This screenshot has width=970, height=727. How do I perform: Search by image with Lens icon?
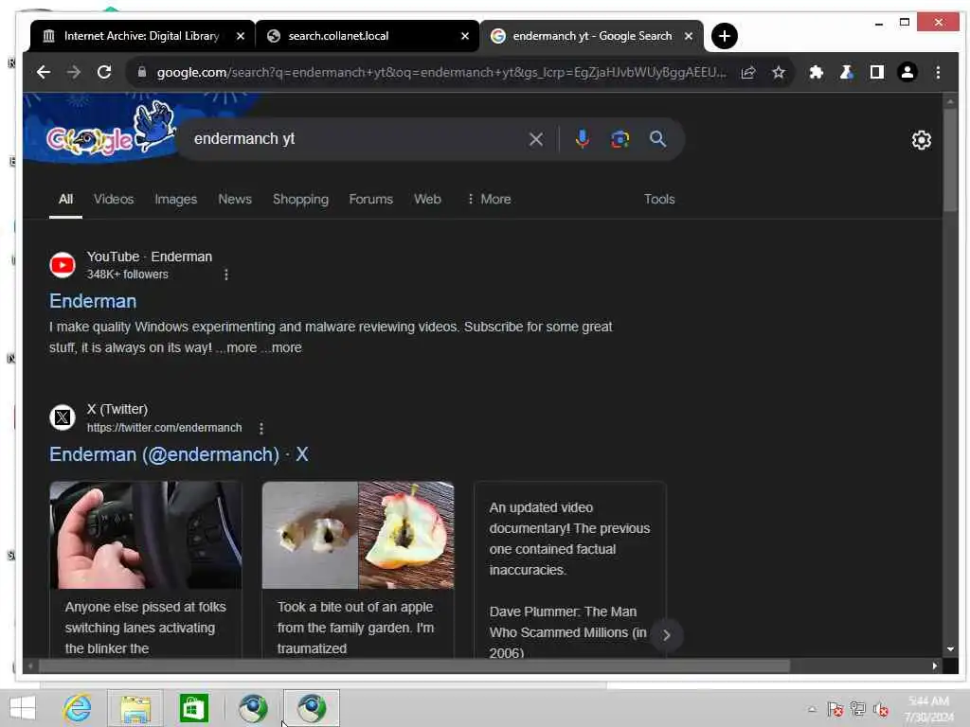click(x=620, y=139)
